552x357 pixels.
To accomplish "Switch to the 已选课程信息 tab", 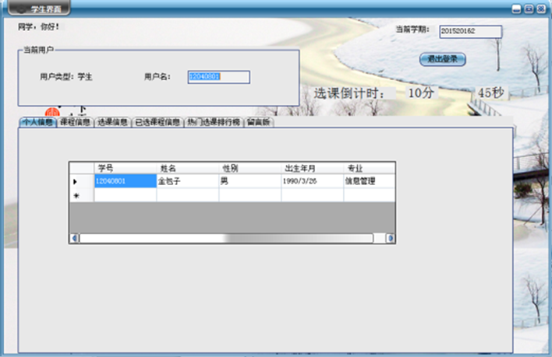I will [x=157, y=122].
